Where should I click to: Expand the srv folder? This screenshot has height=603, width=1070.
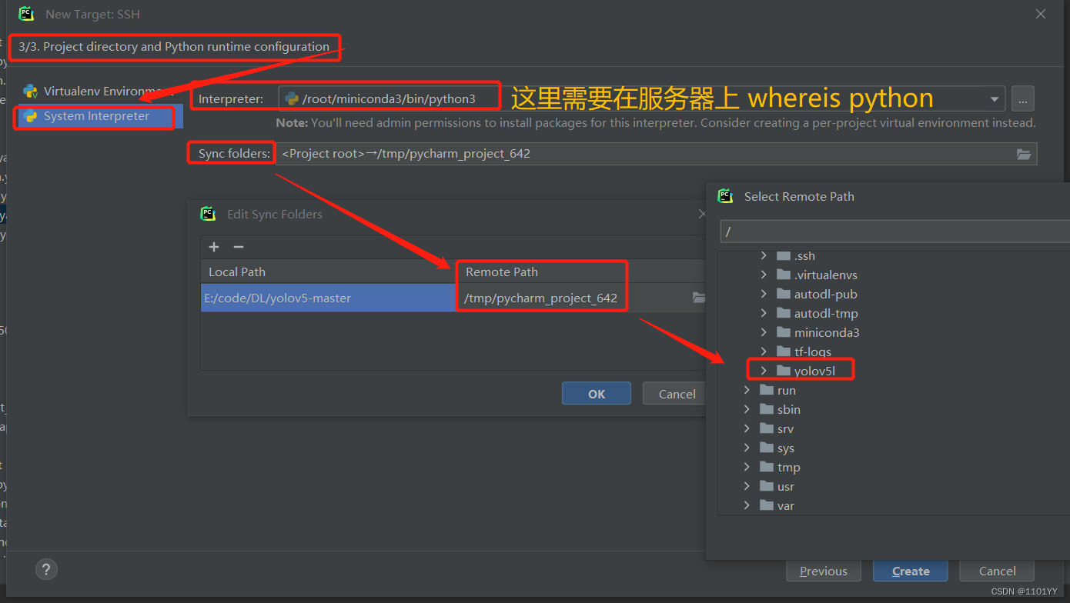coord(747,428)
